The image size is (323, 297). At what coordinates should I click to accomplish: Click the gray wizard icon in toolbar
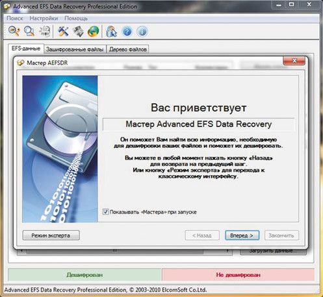pos(78,31)
